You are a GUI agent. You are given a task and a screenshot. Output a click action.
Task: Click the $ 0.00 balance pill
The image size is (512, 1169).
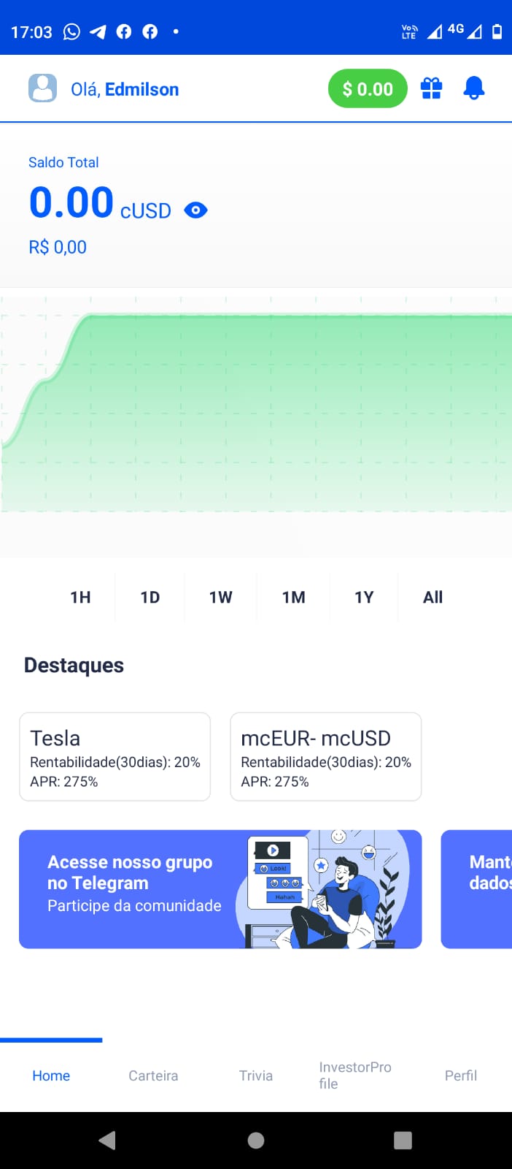click(x=368, y=88)
